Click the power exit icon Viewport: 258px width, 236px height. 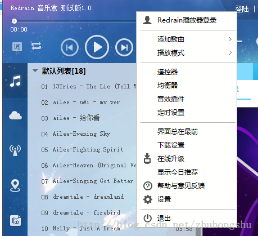148,218
